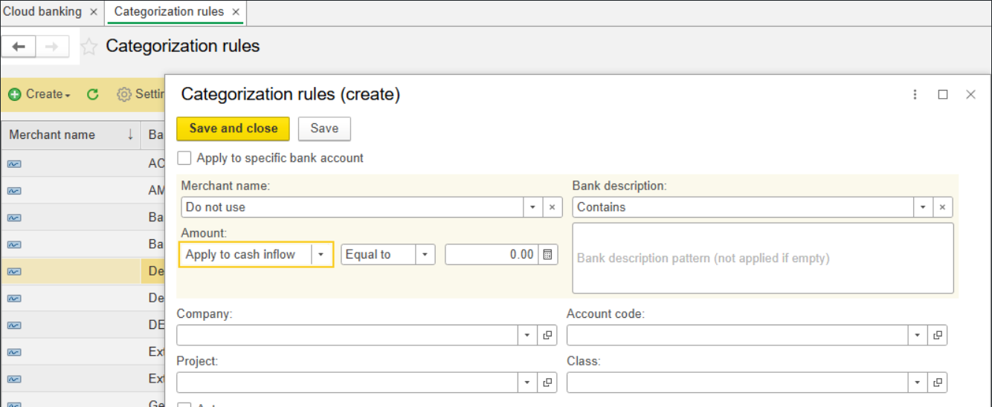Enable Apply to specific bank account checkbox
The height and width of the screenshot is (407, 992).
pos(184,158)
